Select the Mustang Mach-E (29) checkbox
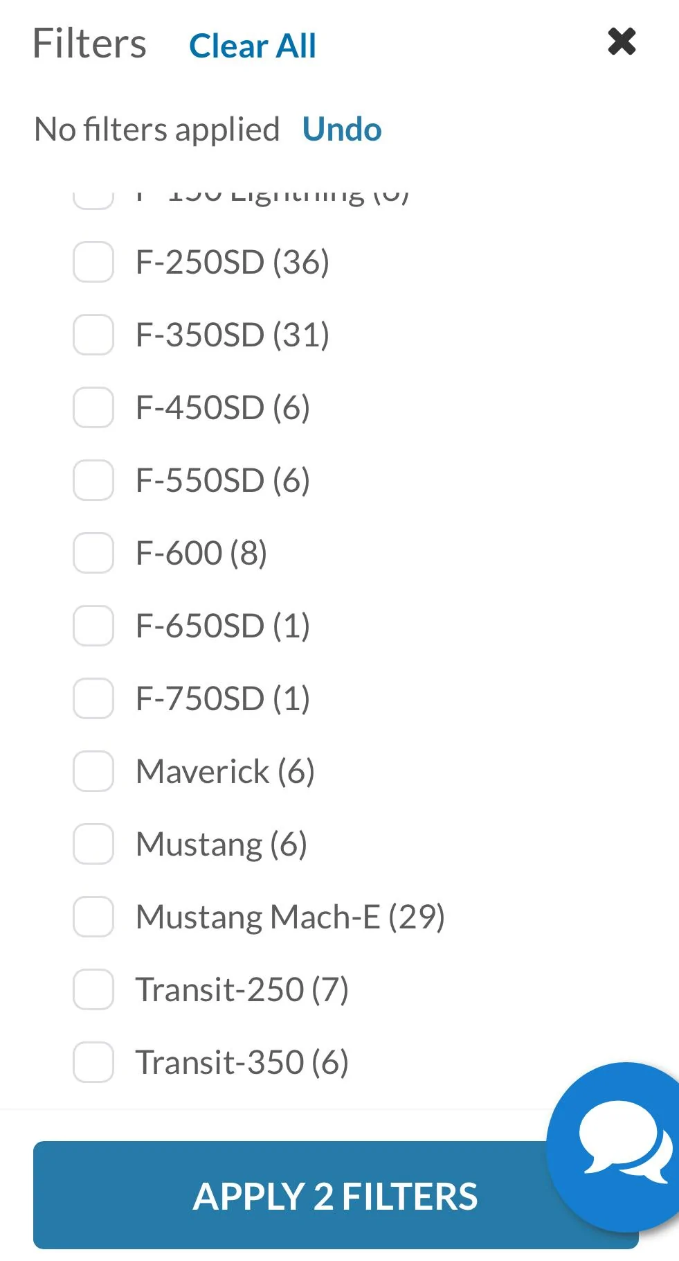The image size is (679, 1261). pos(93,917)
